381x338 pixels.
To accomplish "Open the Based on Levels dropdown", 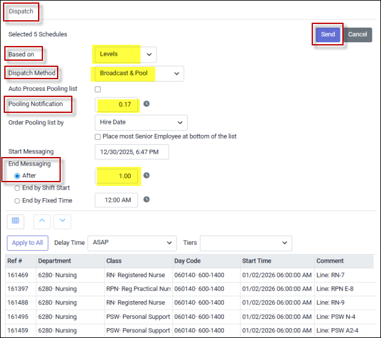I will tap(125, 55).
